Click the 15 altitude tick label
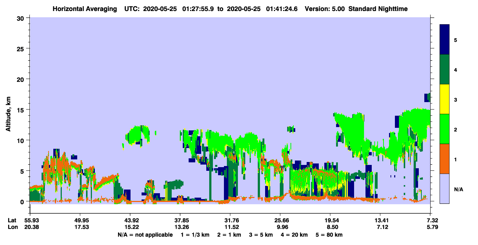478x245 pixels. (21, 110)
